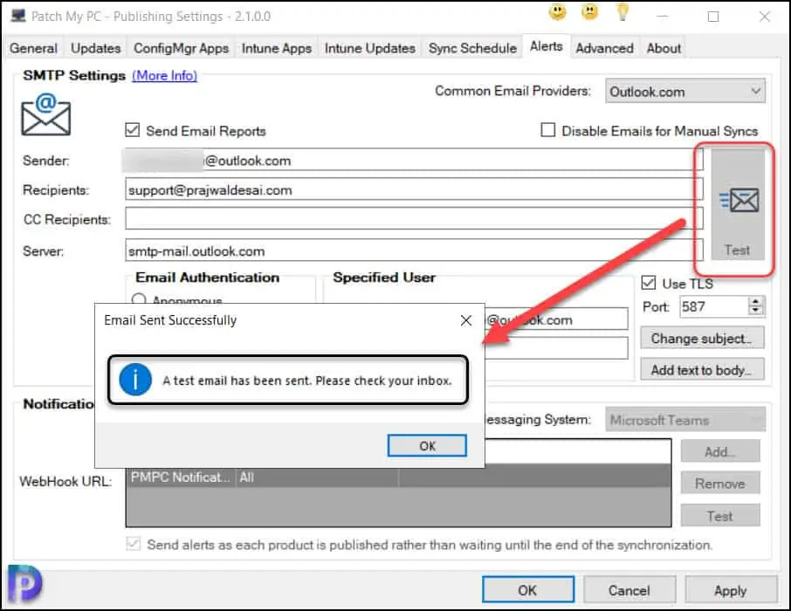Click Add text to body button
The height and width of the screenshot is (611, 791).
pos(702,369)
